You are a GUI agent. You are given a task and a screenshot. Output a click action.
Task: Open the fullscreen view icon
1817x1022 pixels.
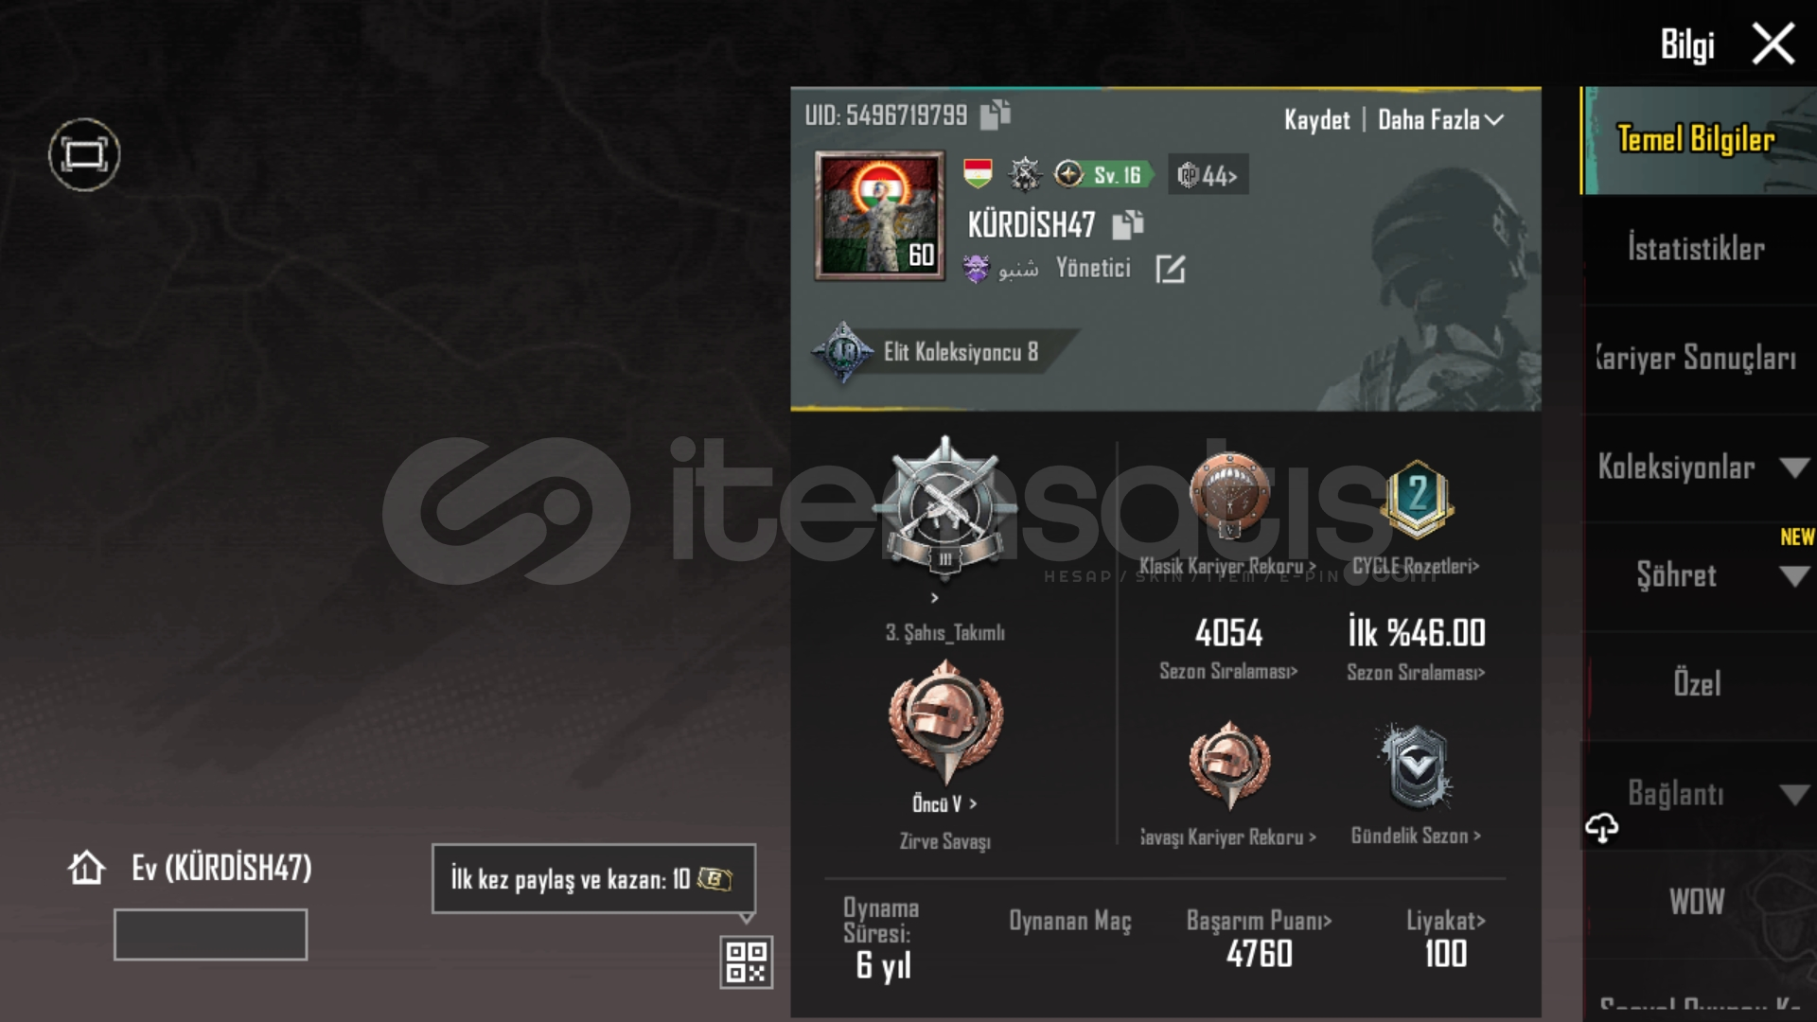(84, 154)
